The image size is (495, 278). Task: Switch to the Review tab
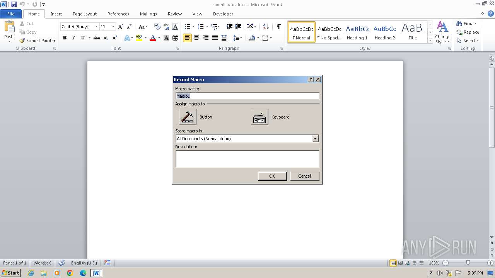pyautogui.click(x=175, y=14)
